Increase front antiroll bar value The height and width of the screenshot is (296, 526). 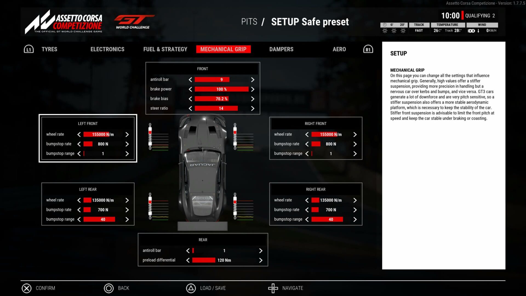click(253, 79)
